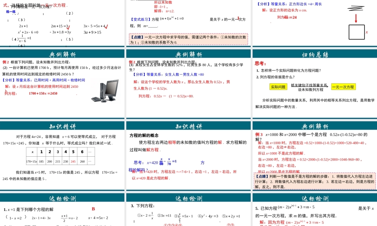Open the 知识精讲 slide containing the value table
The height and width of the screenshot is (226, 377).
point(62,156)
